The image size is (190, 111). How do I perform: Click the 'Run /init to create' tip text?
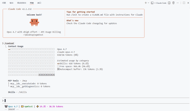pyautogui.click(x=105, y=15)
